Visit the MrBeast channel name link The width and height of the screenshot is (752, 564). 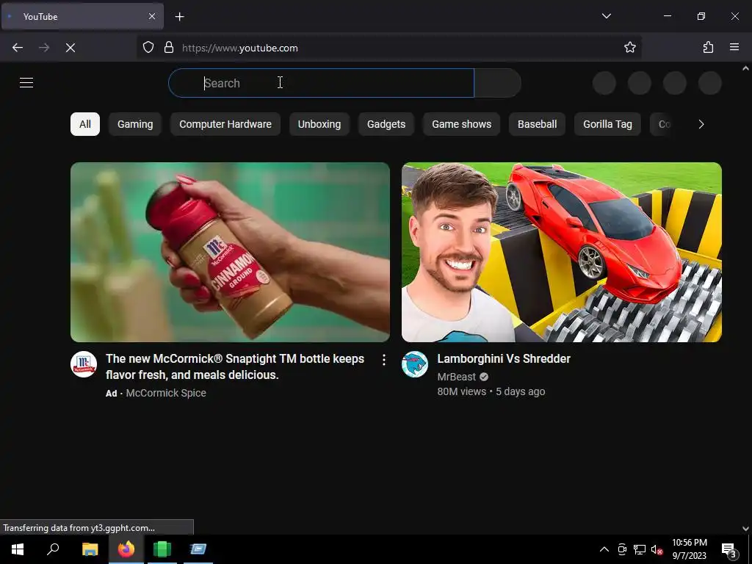(457, 377)
